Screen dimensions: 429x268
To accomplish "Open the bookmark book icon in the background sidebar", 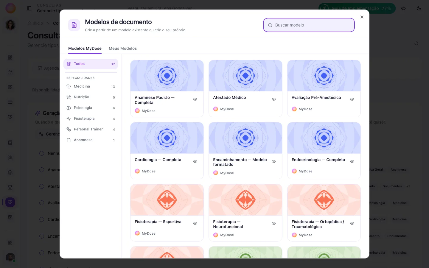I will click(10, 143).
